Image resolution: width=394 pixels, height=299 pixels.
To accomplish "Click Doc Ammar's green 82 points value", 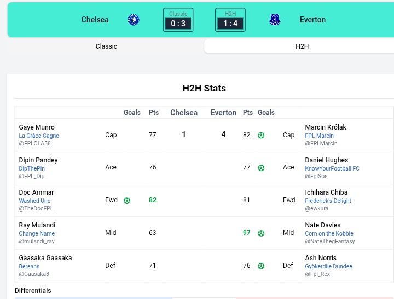I will tap(153, 200).
